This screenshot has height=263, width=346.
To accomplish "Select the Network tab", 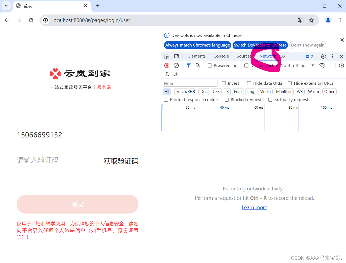I will pyautogui.click(x=268, y=56).
